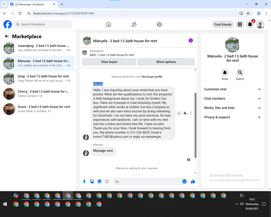Search in conversation with magnifier icon

pos(240,73)
